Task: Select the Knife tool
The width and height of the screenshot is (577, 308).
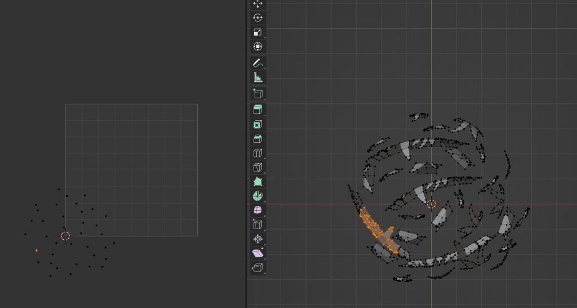Action: pyautogui.click(x=258, y=168)
